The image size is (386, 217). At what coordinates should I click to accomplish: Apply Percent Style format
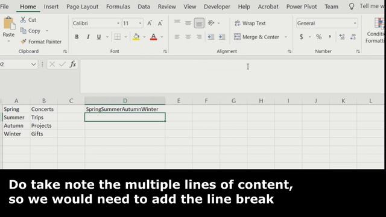pyautogui.click(x=319, y=37)
